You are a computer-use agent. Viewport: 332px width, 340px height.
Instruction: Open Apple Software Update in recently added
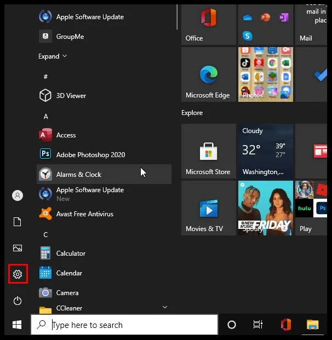(x=104, y=16)
